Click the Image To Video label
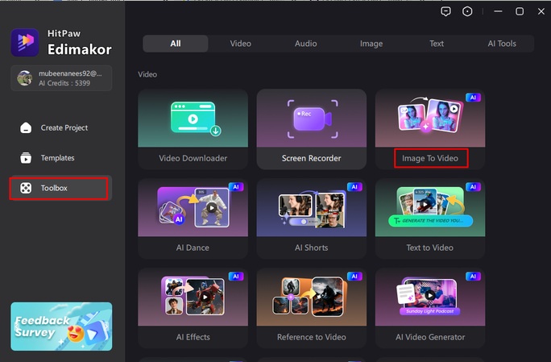This screenshot has height=362, width=551. (430, 158)
